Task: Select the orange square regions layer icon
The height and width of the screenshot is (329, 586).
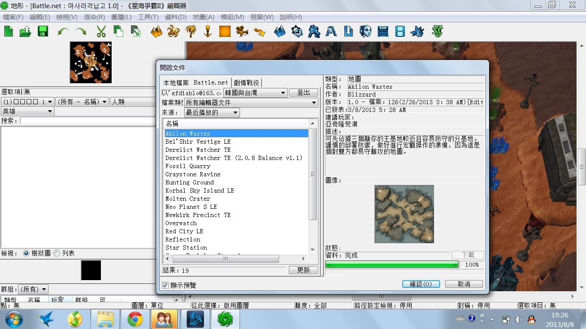Action: [x=225, y=31]
